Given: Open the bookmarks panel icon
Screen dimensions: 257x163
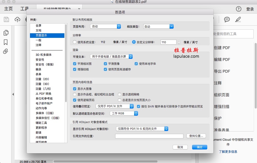Looking at the screenshot, I should point(6,42).
